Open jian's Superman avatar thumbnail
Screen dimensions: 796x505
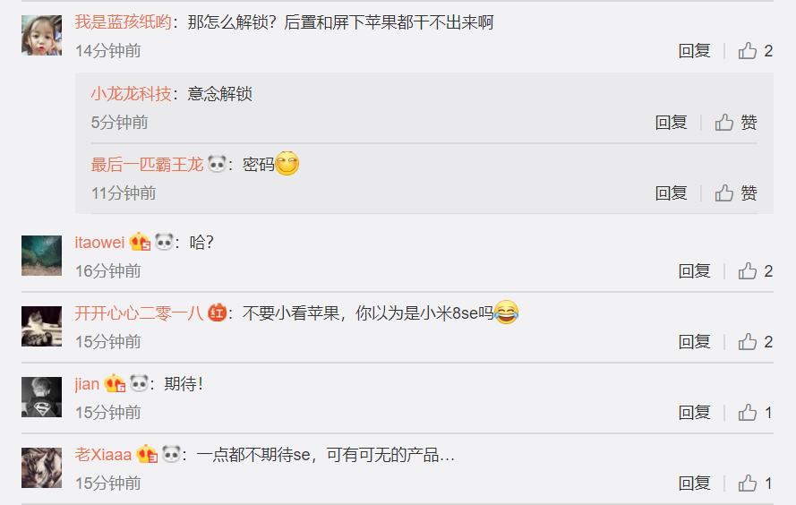click(x=41, y=397)
